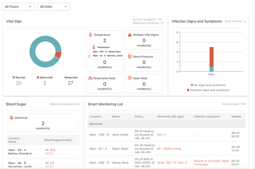Click the Multiple Vital Signs warning icon
This screenshot has width=255, height=169.
coord(130,35)
